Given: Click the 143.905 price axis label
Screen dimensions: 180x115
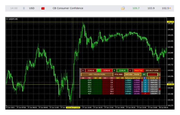Looking at the screenshot, I should pos(170,47).
